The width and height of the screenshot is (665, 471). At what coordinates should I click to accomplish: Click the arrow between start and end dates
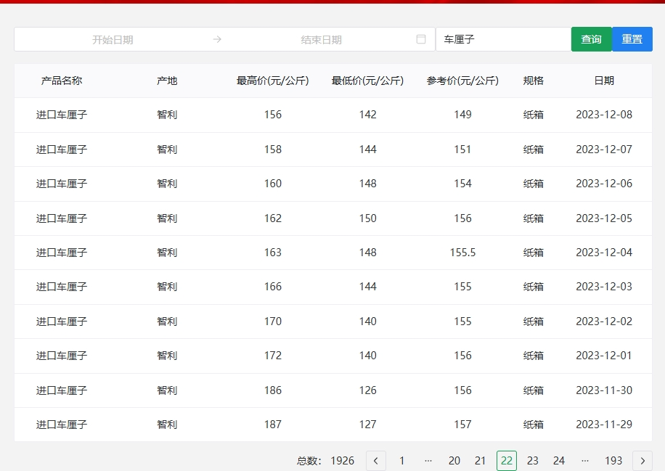[217, 39]
